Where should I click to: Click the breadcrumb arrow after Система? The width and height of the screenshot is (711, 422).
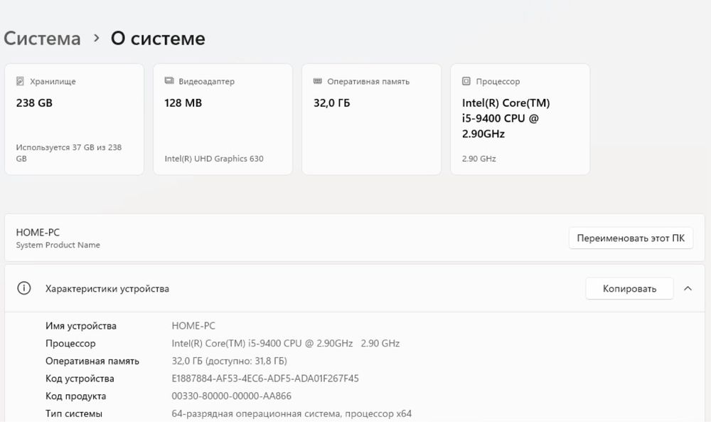click(x=97, y=39)
